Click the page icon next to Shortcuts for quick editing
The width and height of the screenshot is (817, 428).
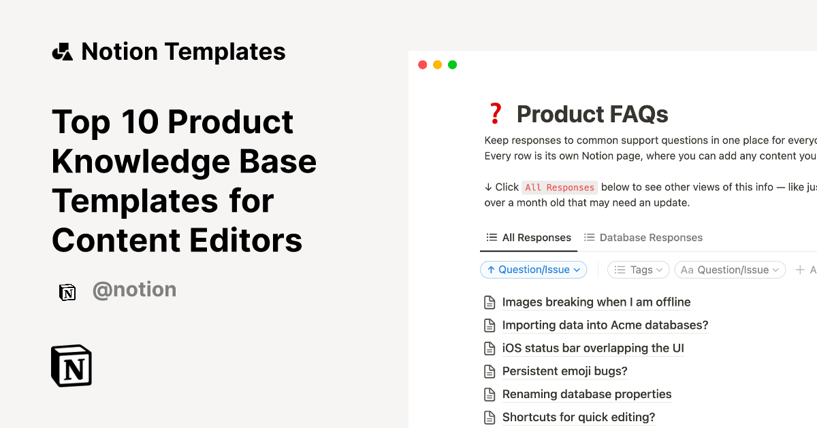pos(490,417)
